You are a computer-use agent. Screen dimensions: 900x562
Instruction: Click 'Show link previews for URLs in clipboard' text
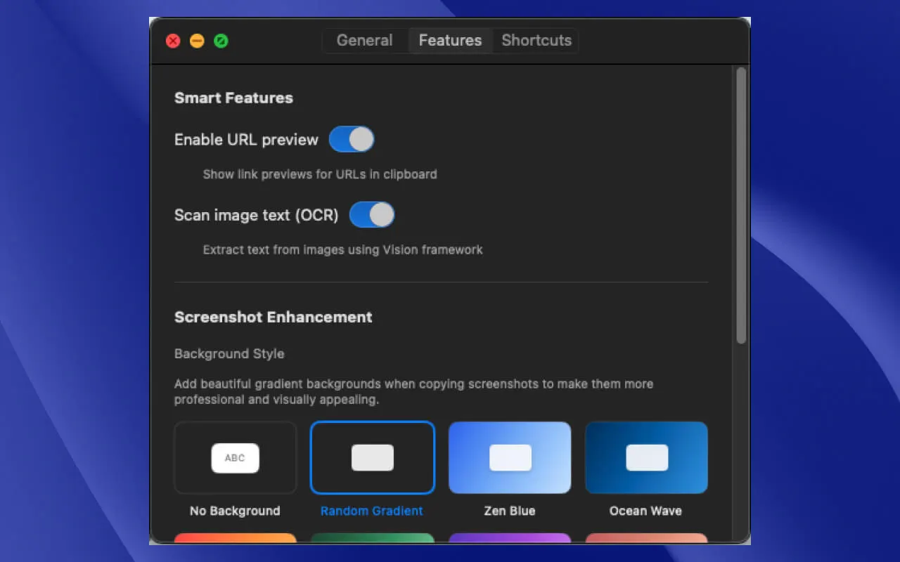320,174
